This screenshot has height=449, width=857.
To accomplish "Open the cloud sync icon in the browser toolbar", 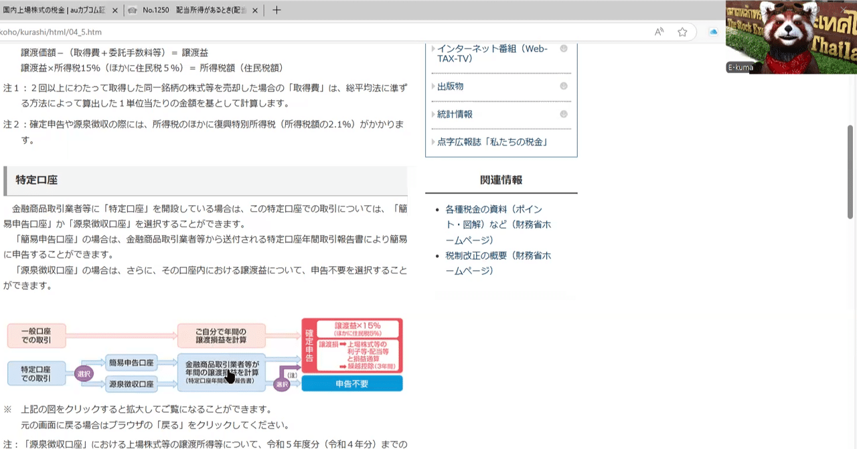I will tap(713, 31).
